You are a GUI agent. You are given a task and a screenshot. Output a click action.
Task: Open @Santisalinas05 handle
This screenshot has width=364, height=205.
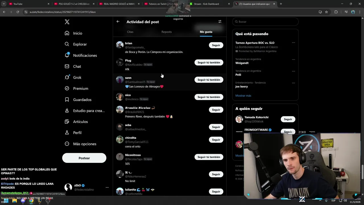[x=135, y=82]
